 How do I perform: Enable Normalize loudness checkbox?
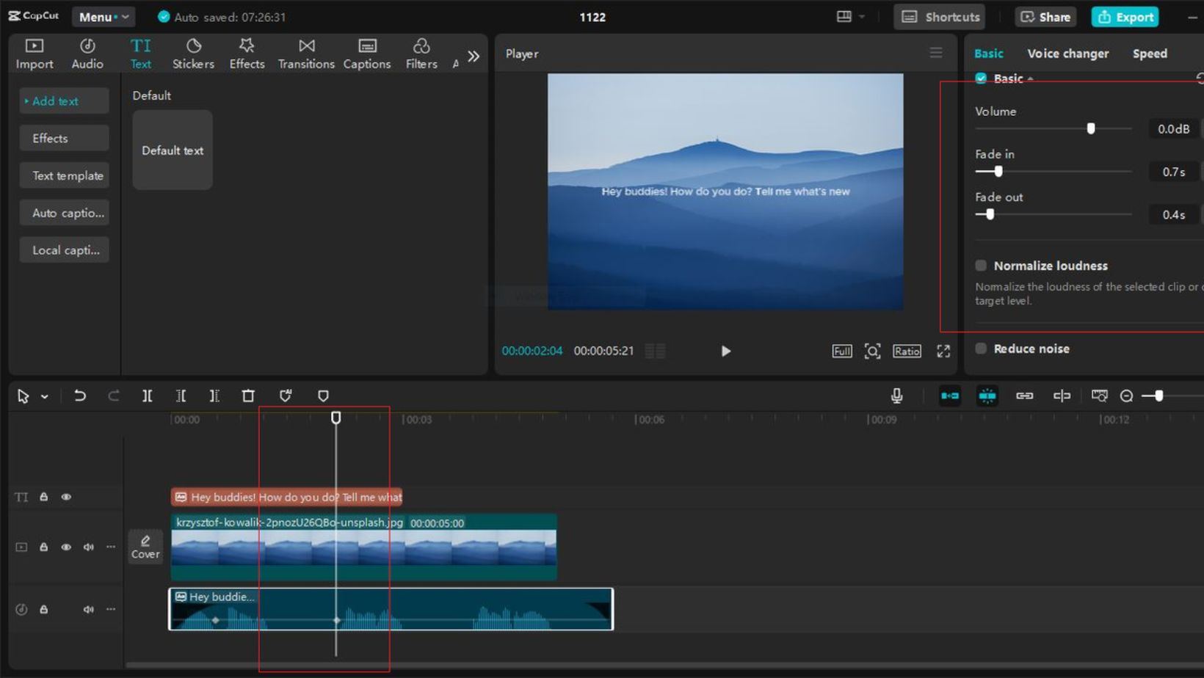pyautogui.click(x=981, y=266)
